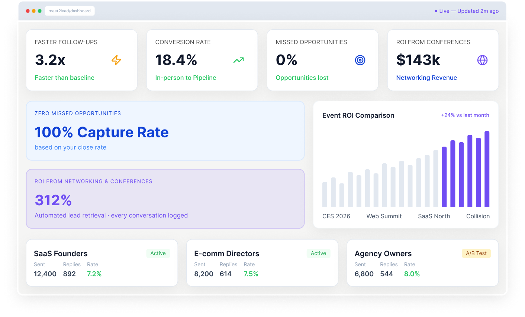The width and height of the screenshot is (525, 317).
Task: Click the Live — Updated 2m ago status
Action: (x=467, y=11)
